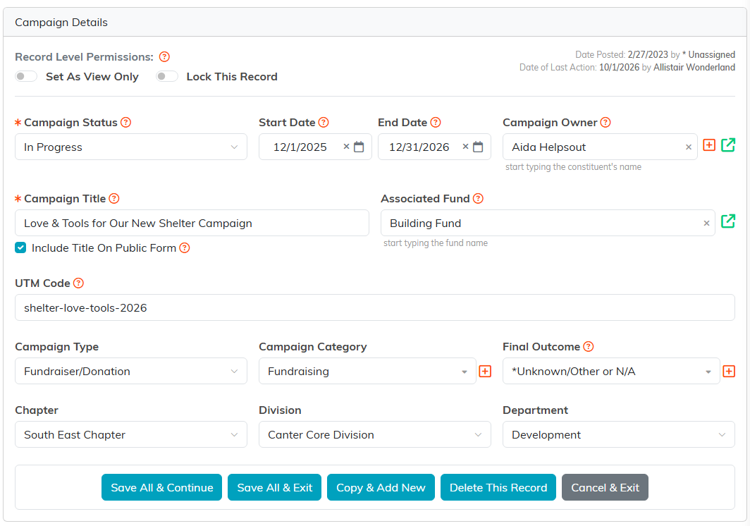The height and width of the screenshot is (526, 750).
Task: Click 'start typing the constituent's name' hint
Action: tap(573, 167)
